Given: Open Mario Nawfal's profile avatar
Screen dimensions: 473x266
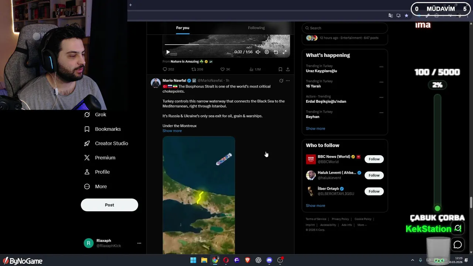Looking at the screenshot, I should point(156,83).
